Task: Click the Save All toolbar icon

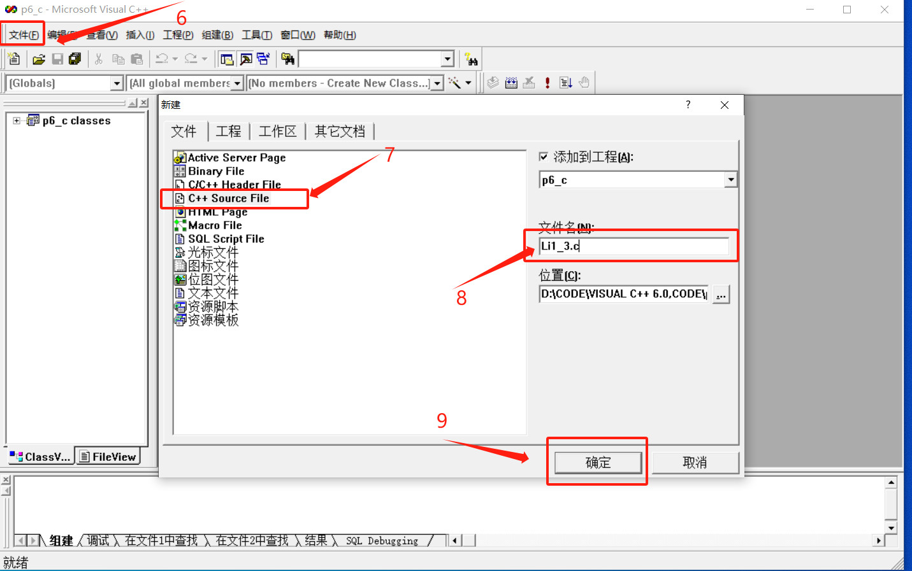Action: click(x=75, y=59)
